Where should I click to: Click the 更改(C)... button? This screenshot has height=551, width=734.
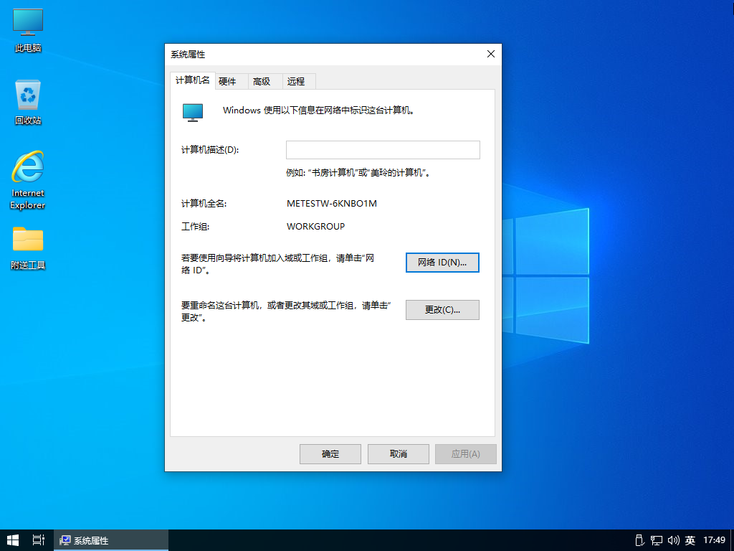pos(442,310)
